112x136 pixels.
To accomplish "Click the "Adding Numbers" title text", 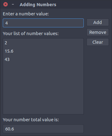I will click(38, 5).
